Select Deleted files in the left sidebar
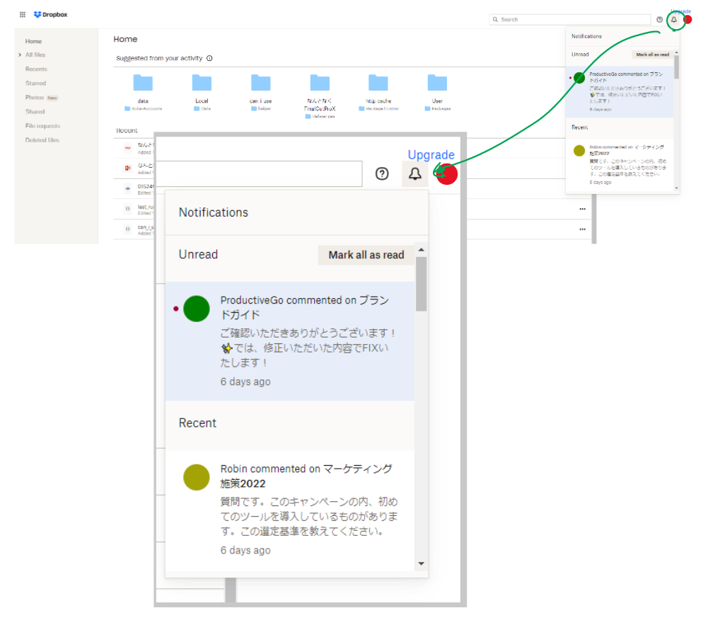 (x=42, y=140)
